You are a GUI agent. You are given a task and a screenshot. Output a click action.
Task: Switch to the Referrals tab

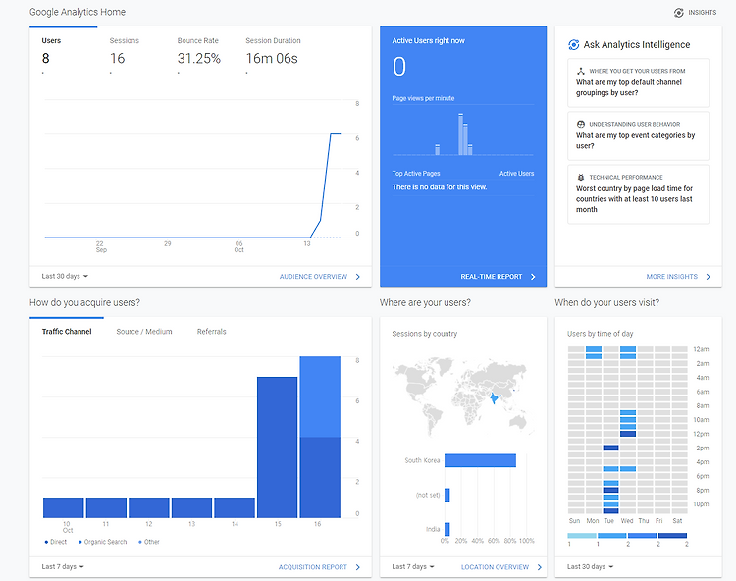pos(211,332)
